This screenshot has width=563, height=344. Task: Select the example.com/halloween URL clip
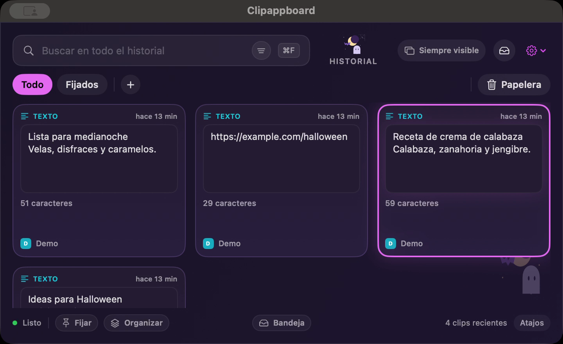click(281, 181)
